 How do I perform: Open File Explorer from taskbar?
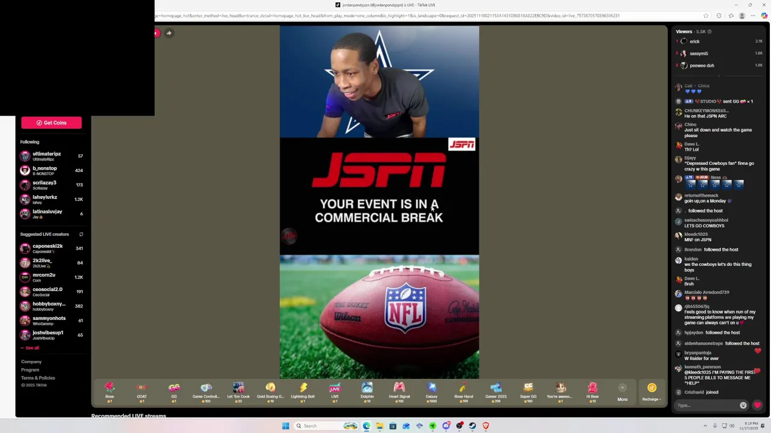click(x=379, y=426)
